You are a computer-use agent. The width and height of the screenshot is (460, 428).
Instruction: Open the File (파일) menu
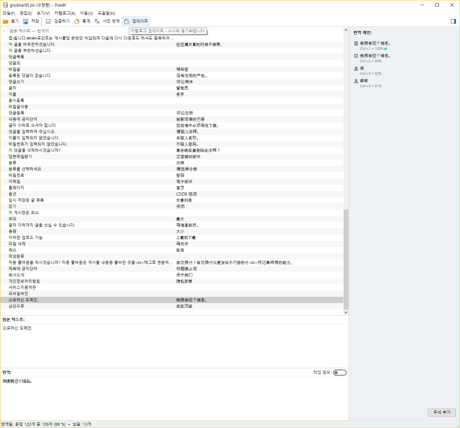click(8, 12)
